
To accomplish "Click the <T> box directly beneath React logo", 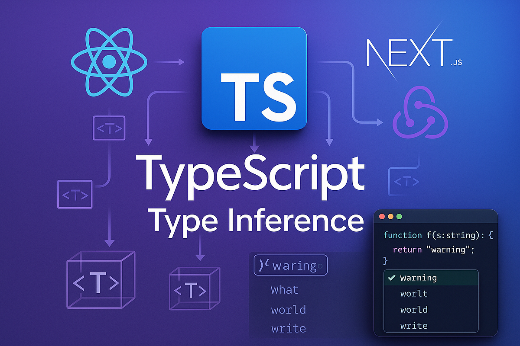I will point(109,128).
